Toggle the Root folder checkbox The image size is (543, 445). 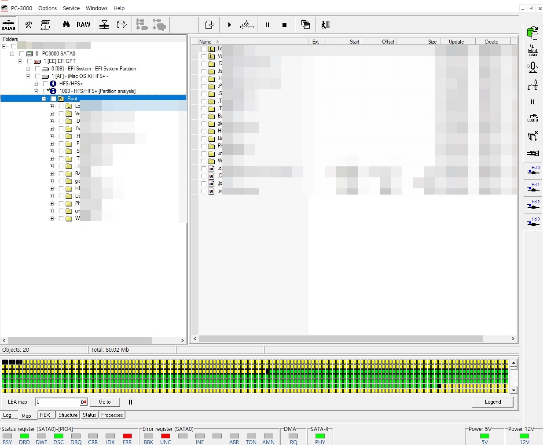point(53,99)
